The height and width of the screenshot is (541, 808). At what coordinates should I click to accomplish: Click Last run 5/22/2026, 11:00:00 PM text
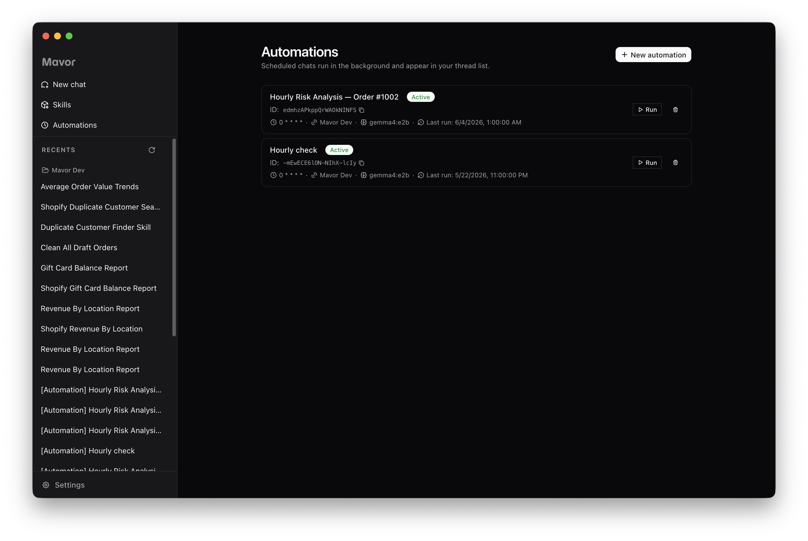tap(477, 175)
